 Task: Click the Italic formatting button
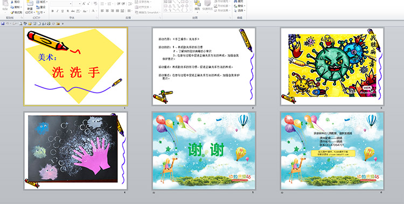pyautogui.click(x=58, y=11)
